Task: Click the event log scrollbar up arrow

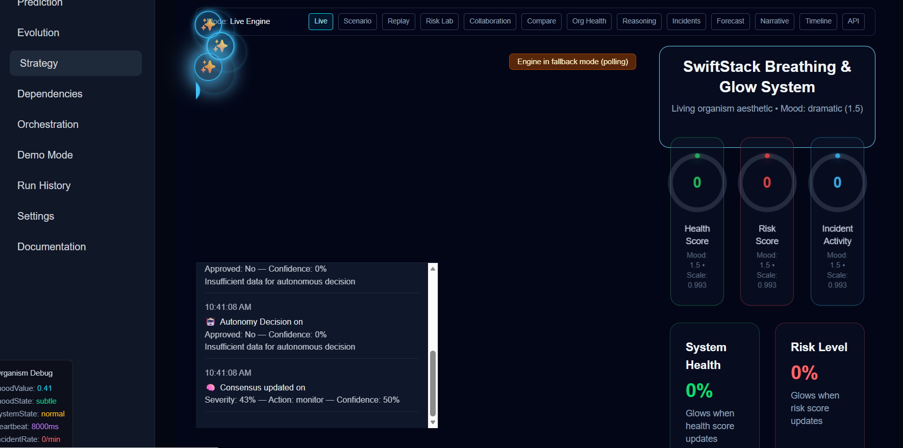Action: [433, 269]
